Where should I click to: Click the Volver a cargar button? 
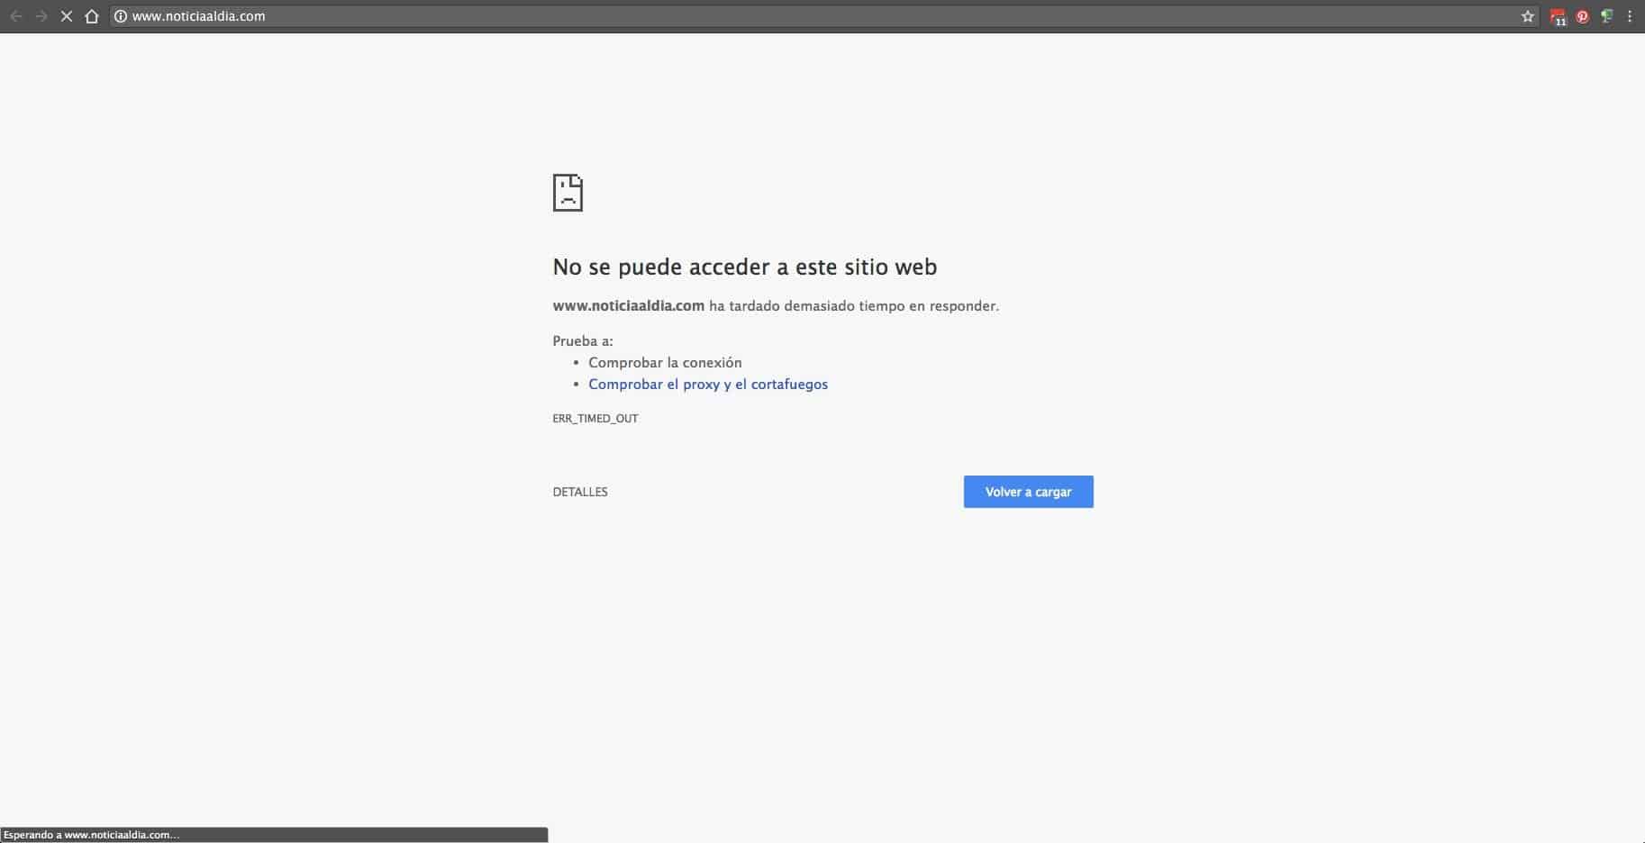pyautogui.click(x=1028, y=492)
